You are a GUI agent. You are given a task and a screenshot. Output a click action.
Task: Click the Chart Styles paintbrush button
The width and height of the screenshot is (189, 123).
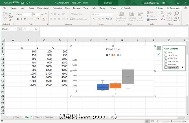(159, 54)
